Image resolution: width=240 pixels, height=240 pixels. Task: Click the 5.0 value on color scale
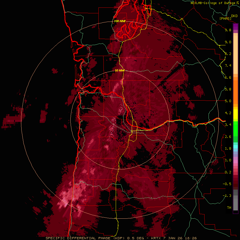pyautogui.click(x=228, y=101)
